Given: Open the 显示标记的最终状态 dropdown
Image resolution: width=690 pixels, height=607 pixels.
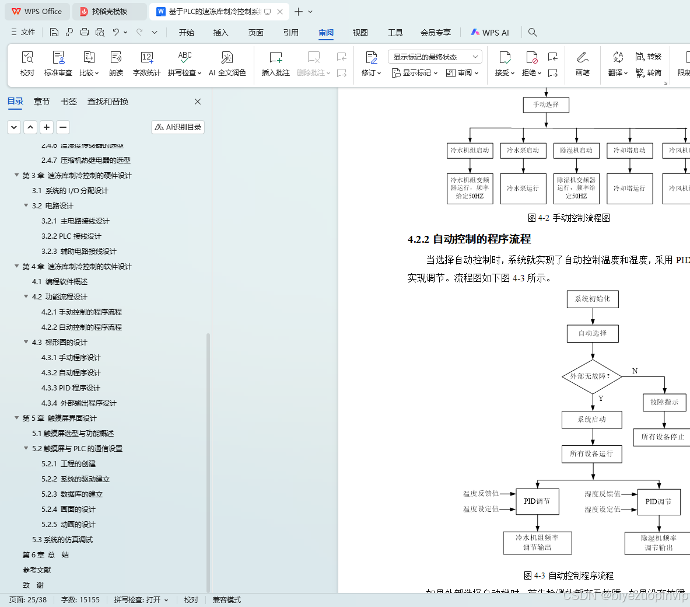Looking at the screenshot, I should (x=435, y=57).
